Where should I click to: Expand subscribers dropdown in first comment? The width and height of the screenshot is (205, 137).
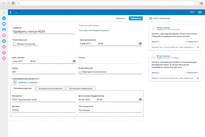point(192,41)
